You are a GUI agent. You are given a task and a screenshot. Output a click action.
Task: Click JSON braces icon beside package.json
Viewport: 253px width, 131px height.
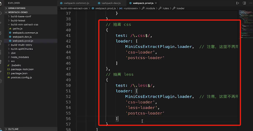pyautogui.click(x=9, y=73)
